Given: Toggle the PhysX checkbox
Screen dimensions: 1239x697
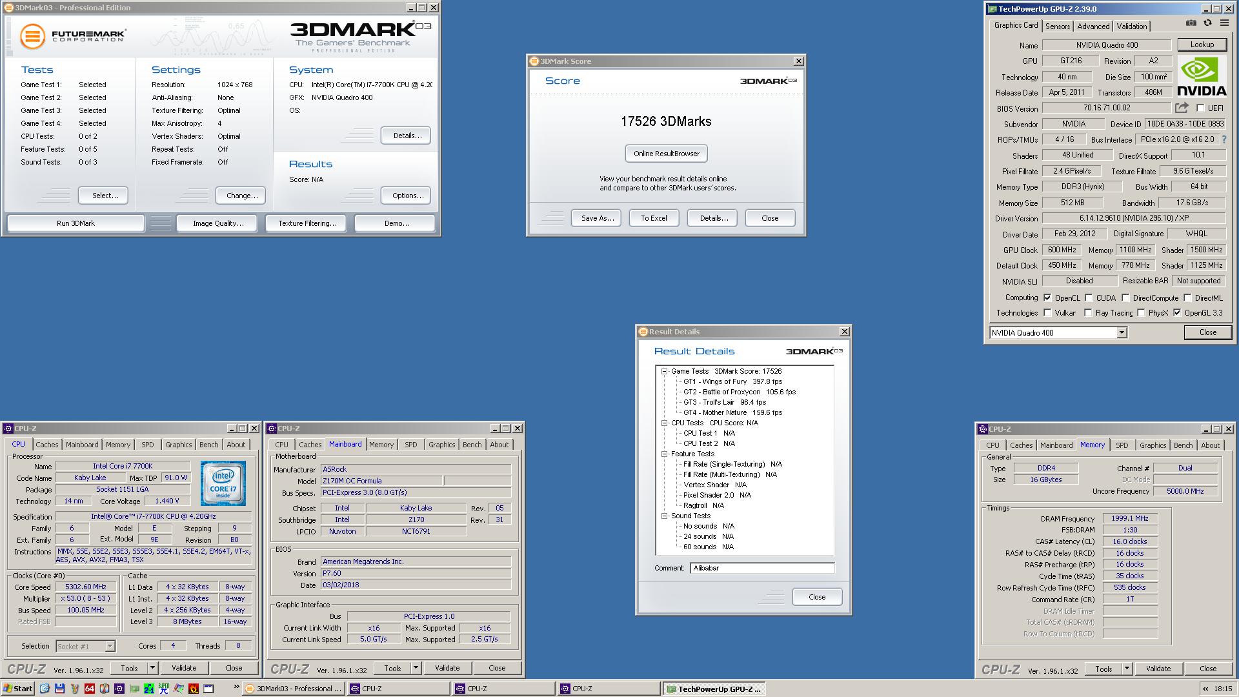Looking at the screenshot, I should pos(1141,313).
